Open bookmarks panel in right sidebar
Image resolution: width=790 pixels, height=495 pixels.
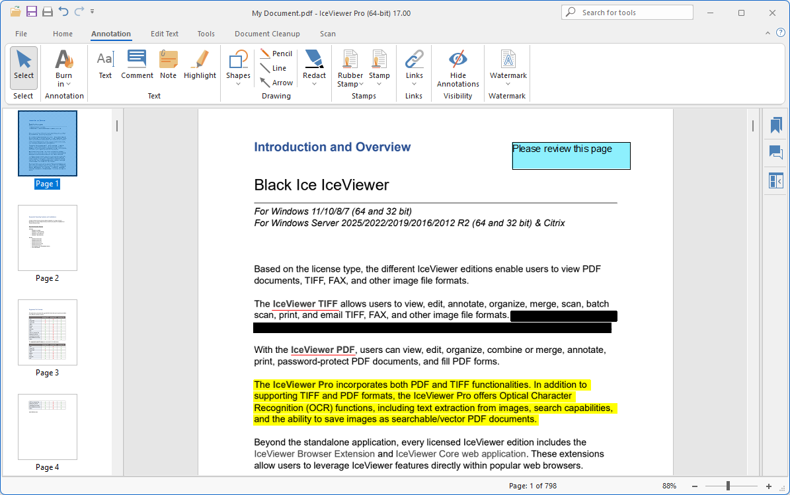point(775,126)
